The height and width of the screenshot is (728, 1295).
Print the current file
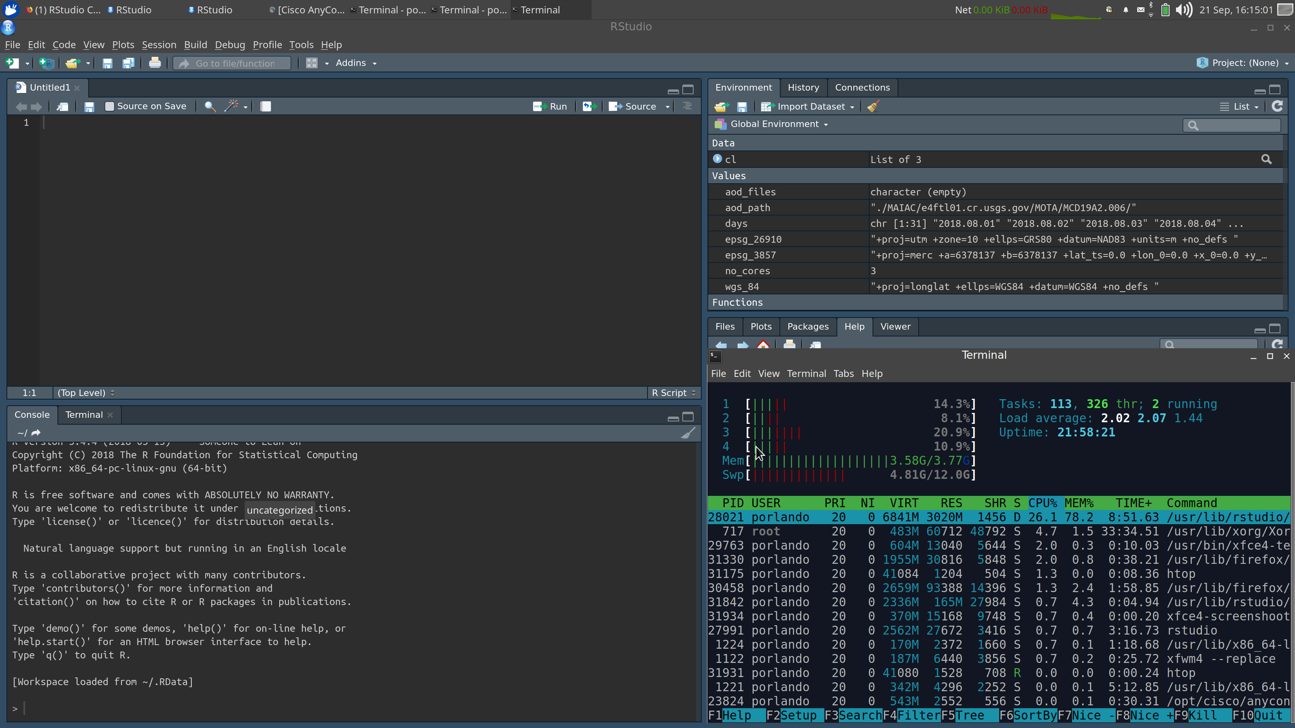[x=155, y=63]
